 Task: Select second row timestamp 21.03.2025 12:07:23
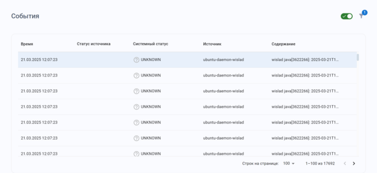click(x=39, y=75)
